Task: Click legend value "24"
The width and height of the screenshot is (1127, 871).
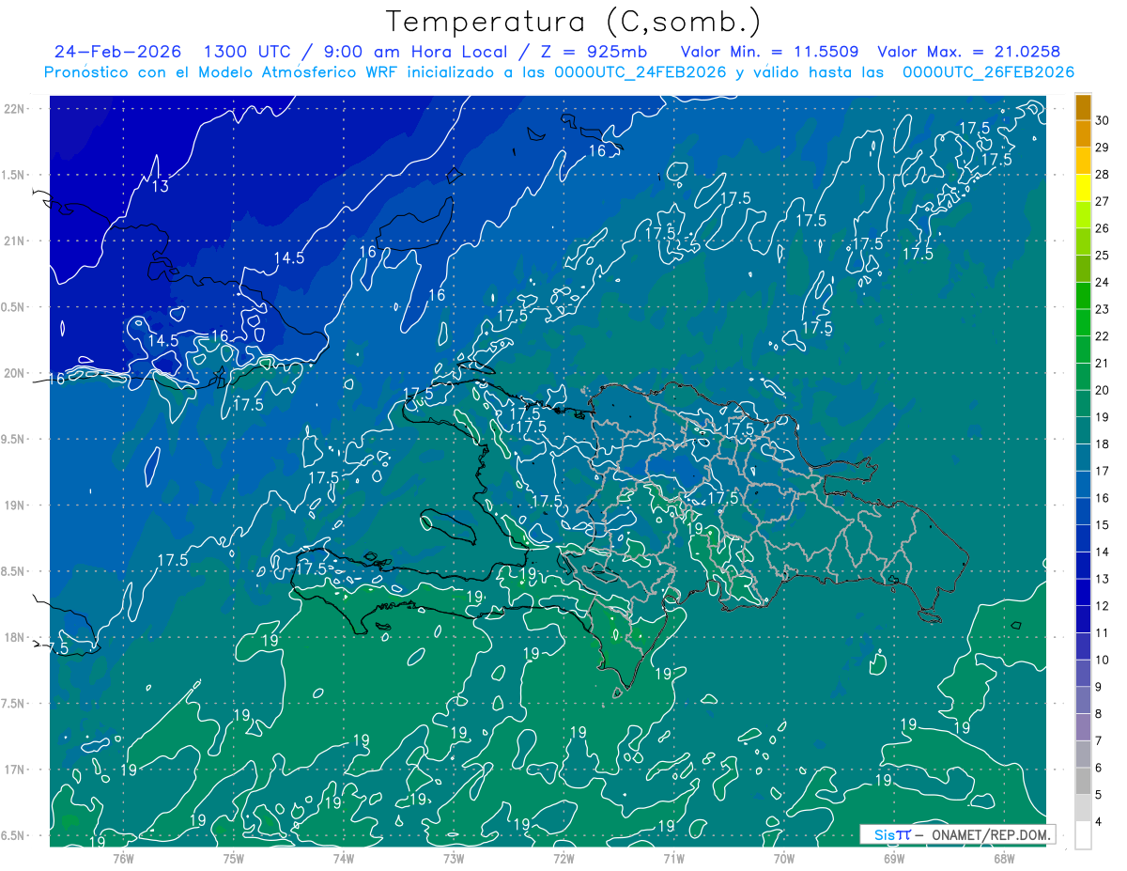Action: point(1103,283)
